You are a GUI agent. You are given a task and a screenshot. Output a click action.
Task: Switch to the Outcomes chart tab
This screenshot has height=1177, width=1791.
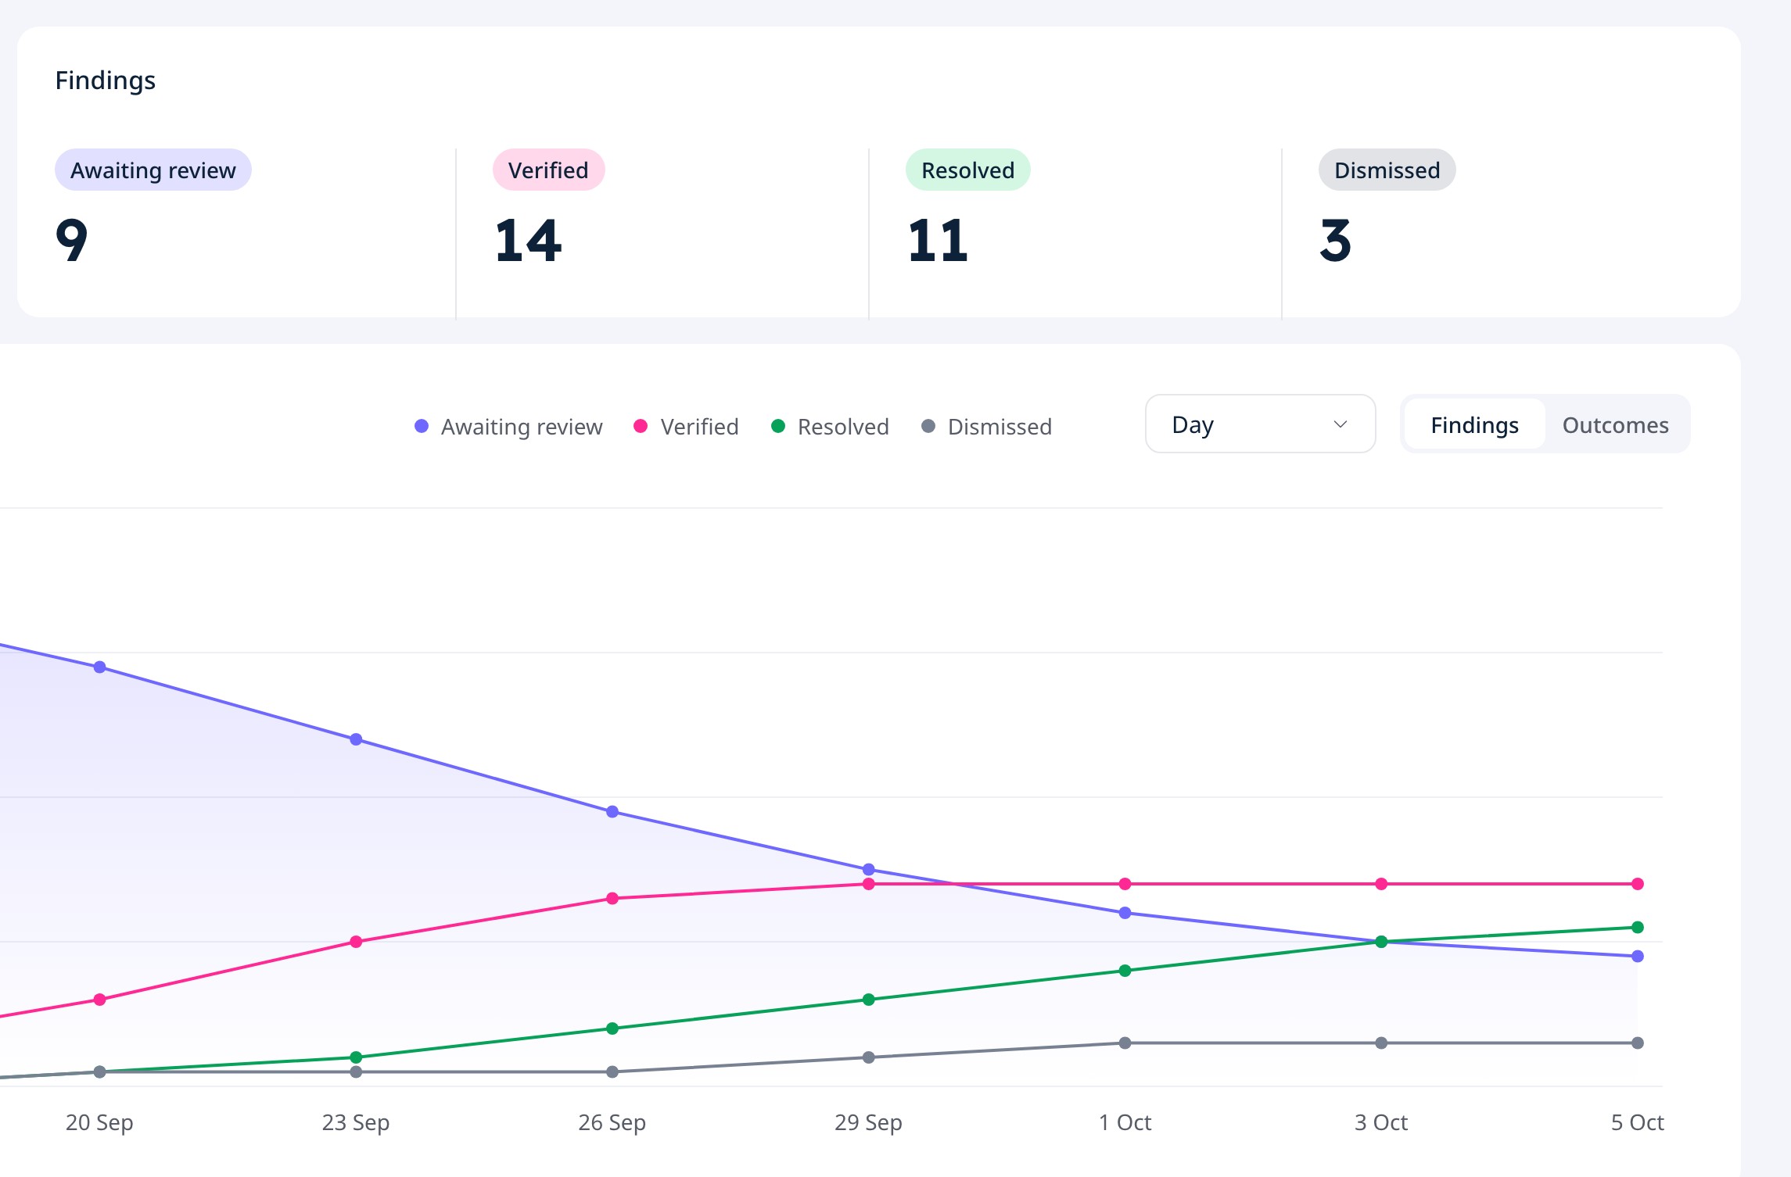click(1615, 424)
